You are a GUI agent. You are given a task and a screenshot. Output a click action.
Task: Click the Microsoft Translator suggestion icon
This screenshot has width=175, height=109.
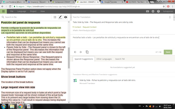(75, 80)
